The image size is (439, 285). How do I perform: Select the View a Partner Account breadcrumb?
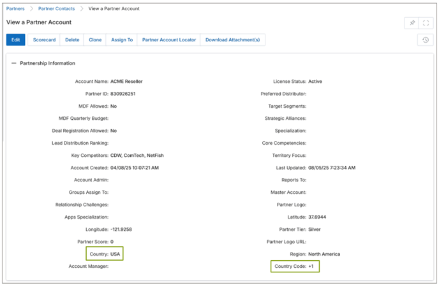click(x=115, y=9)
